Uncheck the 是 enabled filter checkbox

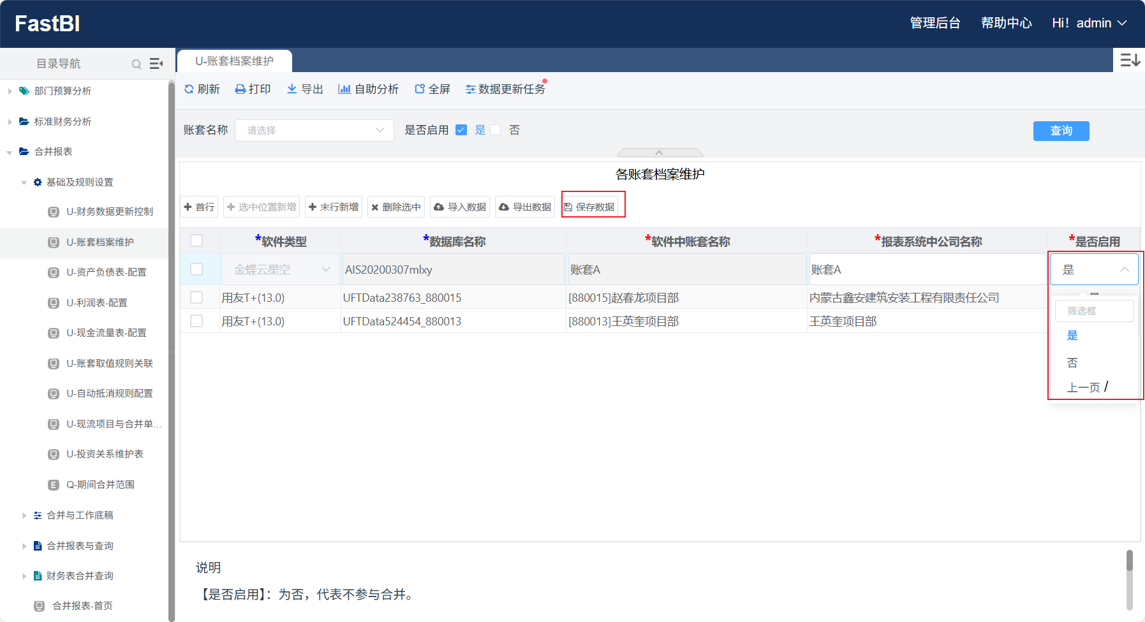tap(461, 130)
